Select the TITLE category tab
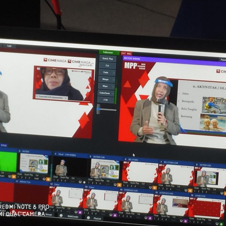Viewport: 226px width, 226px height. 4,145
